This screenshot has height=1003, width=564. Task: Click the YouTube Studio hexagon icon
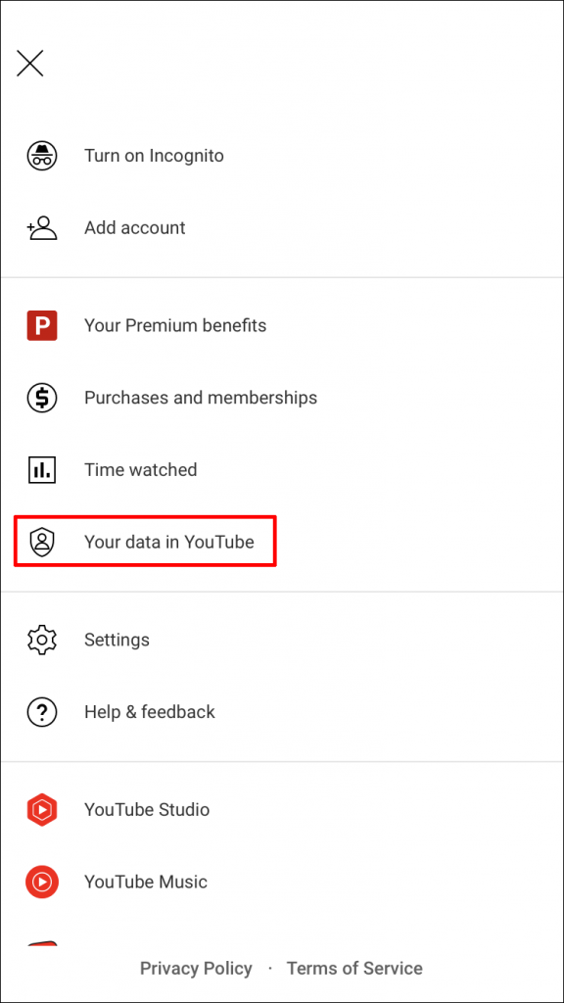(x=42, y=810)
